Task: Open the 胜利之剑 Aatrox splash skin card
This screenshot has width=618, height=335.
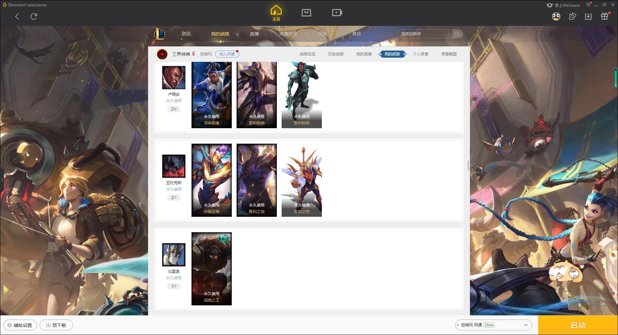Action: pos(257,180)
